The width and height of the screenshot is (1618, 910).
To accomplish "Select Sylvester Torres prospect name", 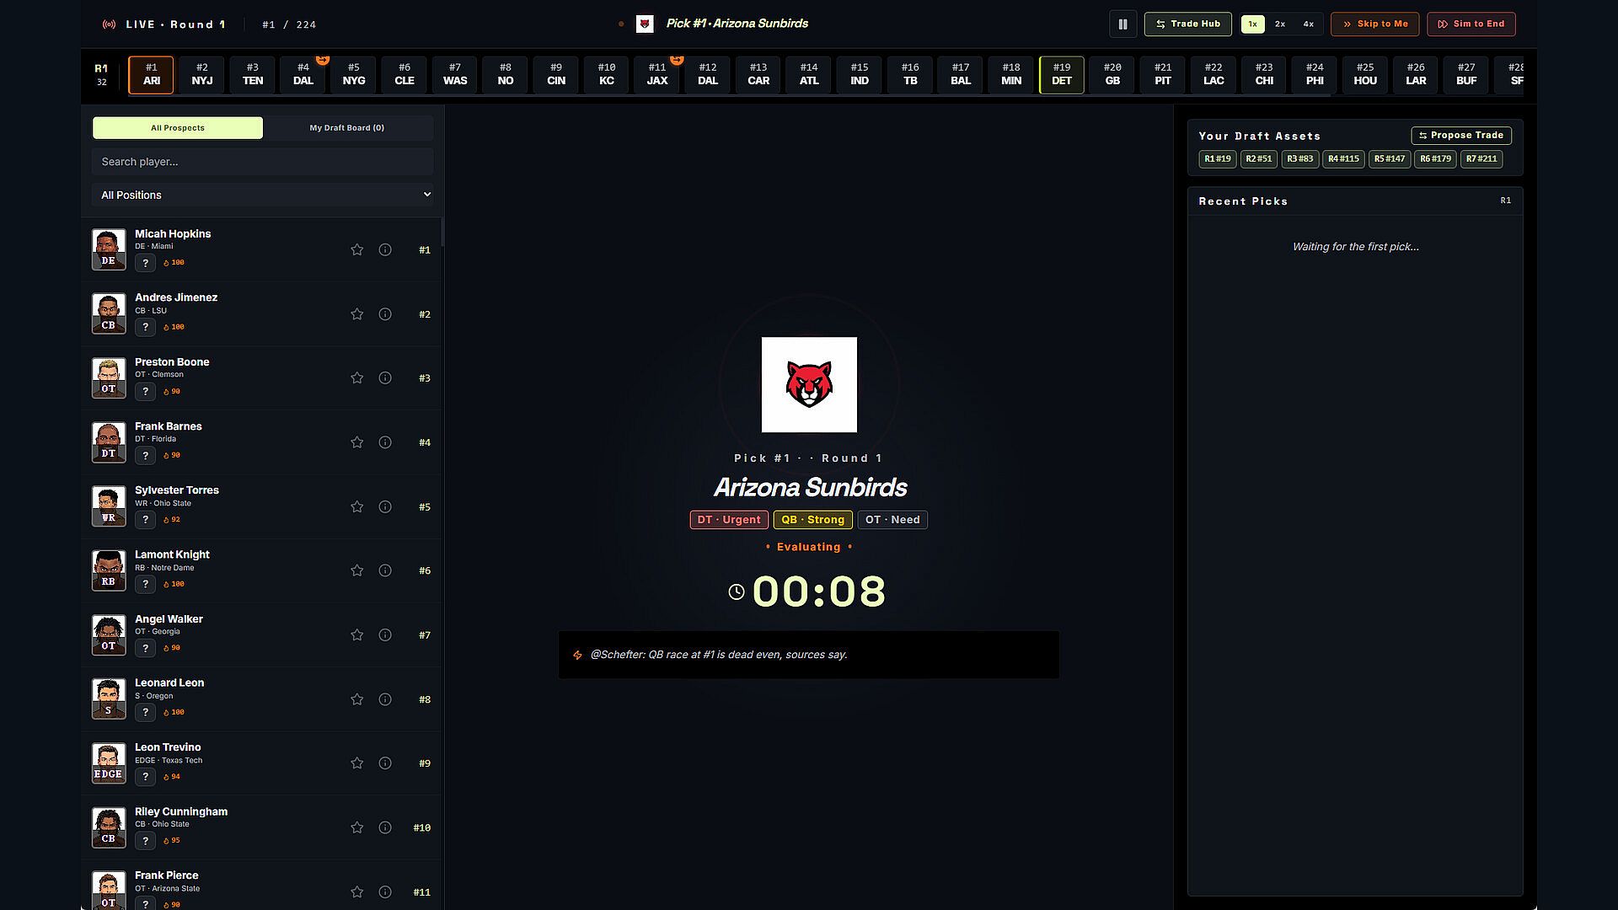I will [177, 490].
